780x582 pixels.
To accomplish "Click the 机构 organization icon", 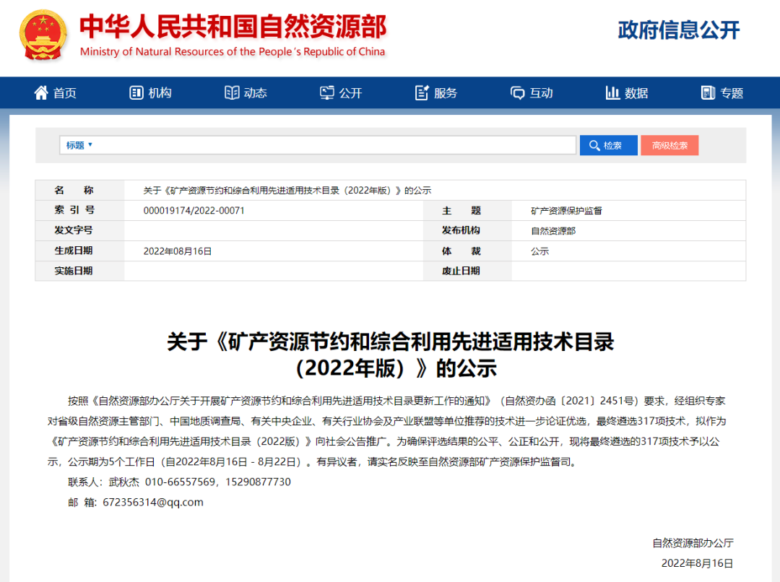I will pyautogui.click(x=136, y=92).
